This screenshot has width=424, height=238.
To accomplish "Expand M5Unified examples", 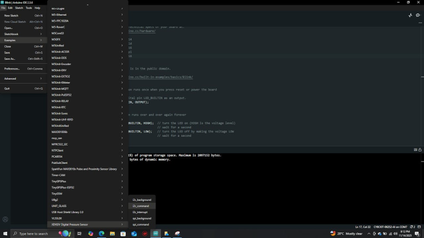I will click(x=87, y=46).
